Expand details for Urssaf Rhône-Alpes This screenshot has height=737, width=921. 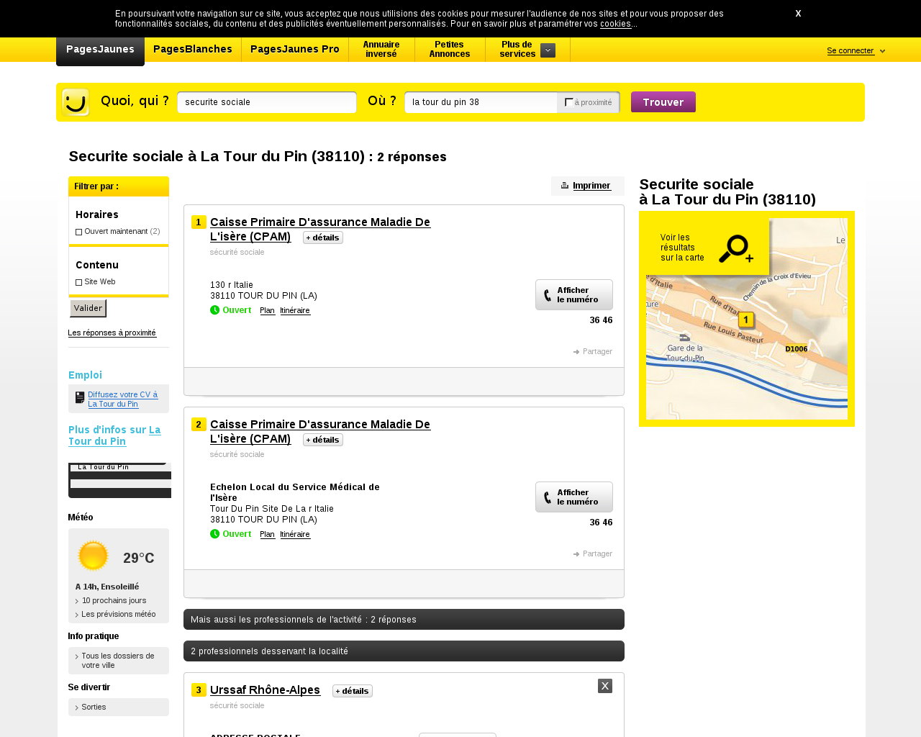click(353, 691)
